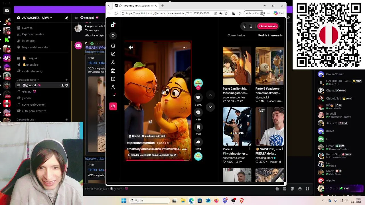Open Discord emoji picker in message bar
The width and height of the screenshot is (365, 205).
[x=300, y=189]
